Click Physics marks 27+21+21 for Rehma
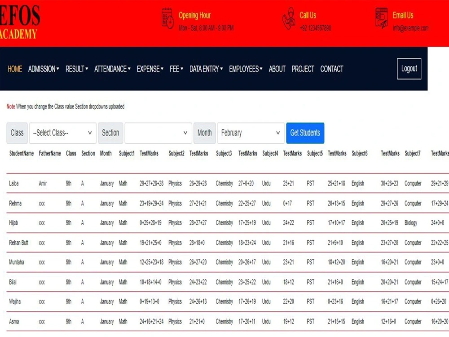The height and width of the screenshot is (337, 449). click(x=198, y=204)
